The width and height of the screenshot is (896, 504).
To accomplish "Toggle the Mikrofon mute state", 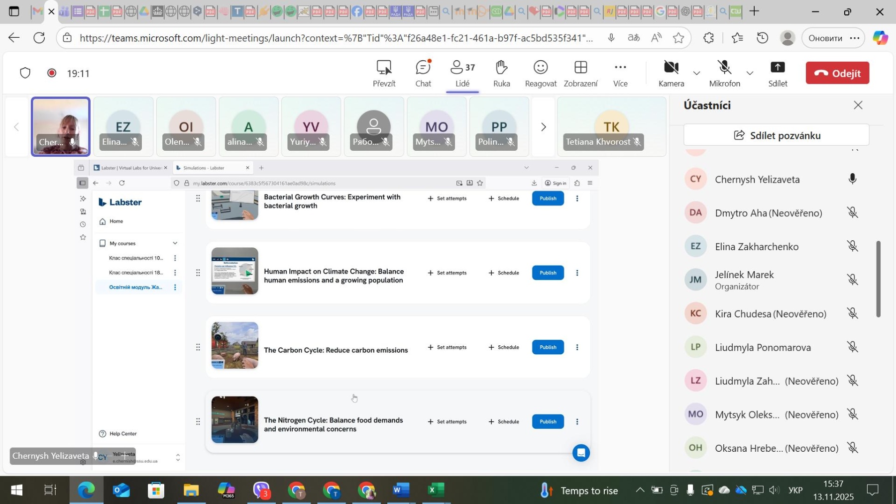I will tap(724, 73).
